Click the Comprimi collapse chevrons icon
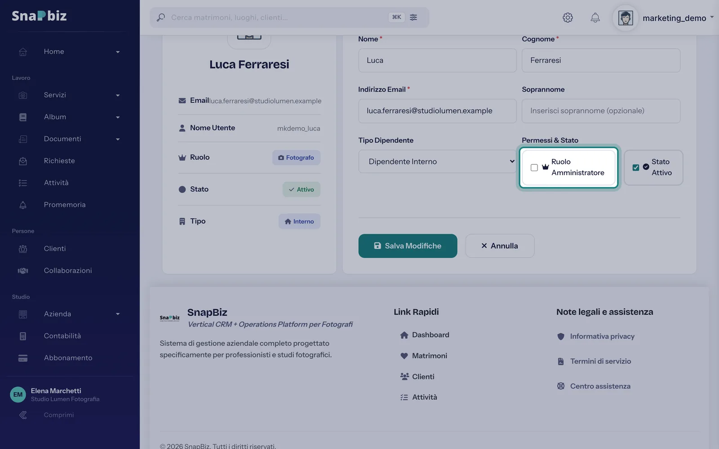This screenshot has height=449, width=719. [x=23, y=415]
